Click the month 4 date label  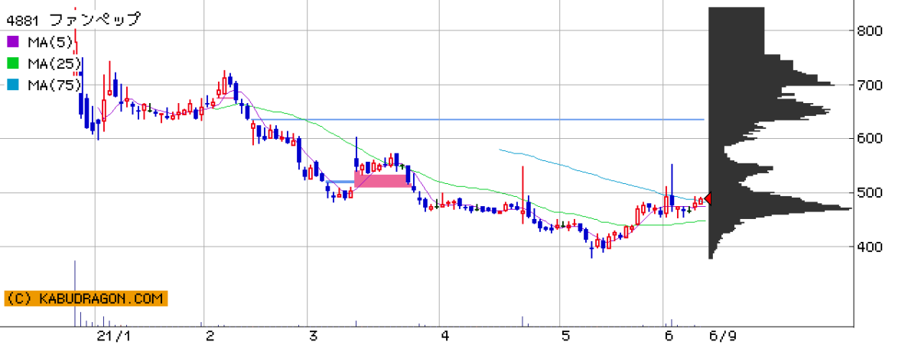click(444, 336)
